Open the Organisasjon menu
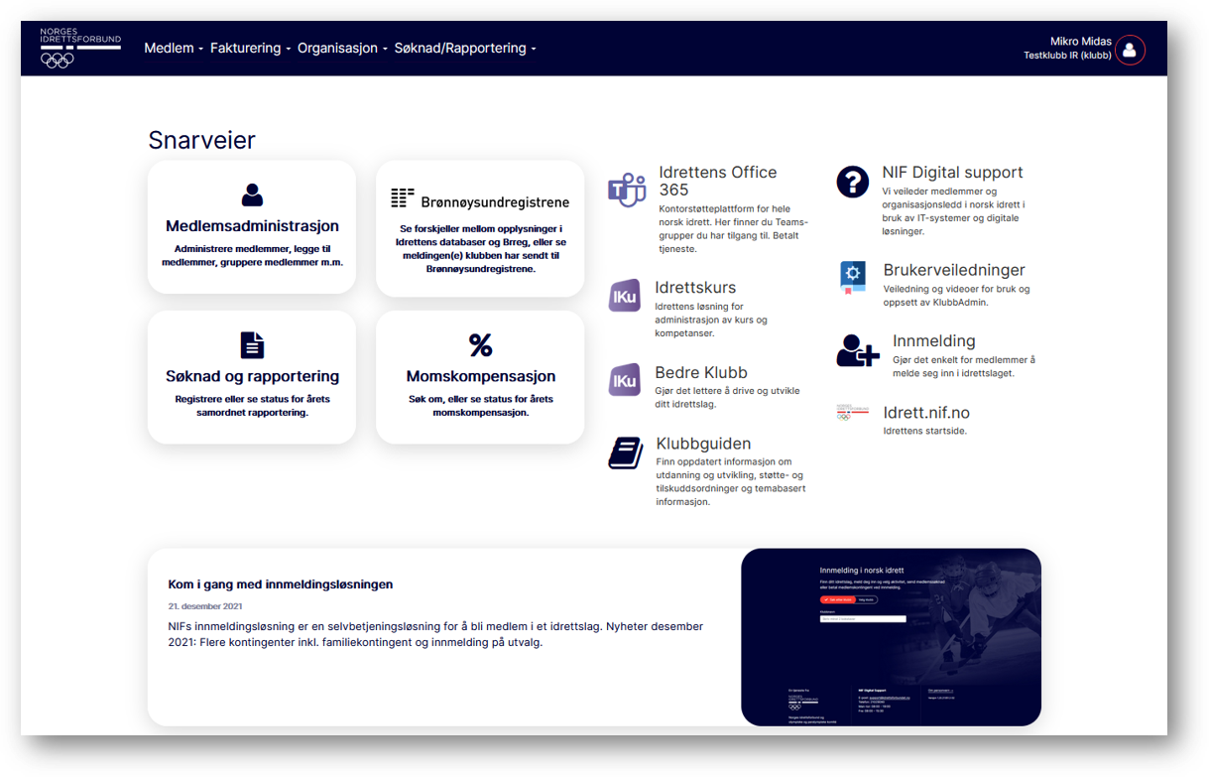The image size is (1209, 777). (342, 49)
